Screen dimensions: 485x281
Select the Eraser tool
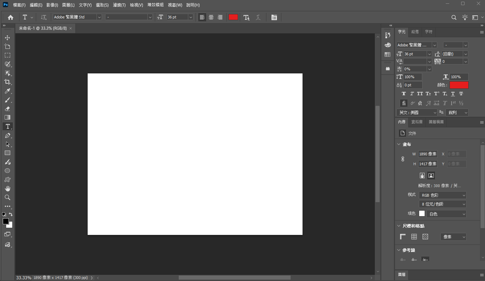tap(8, 109)
